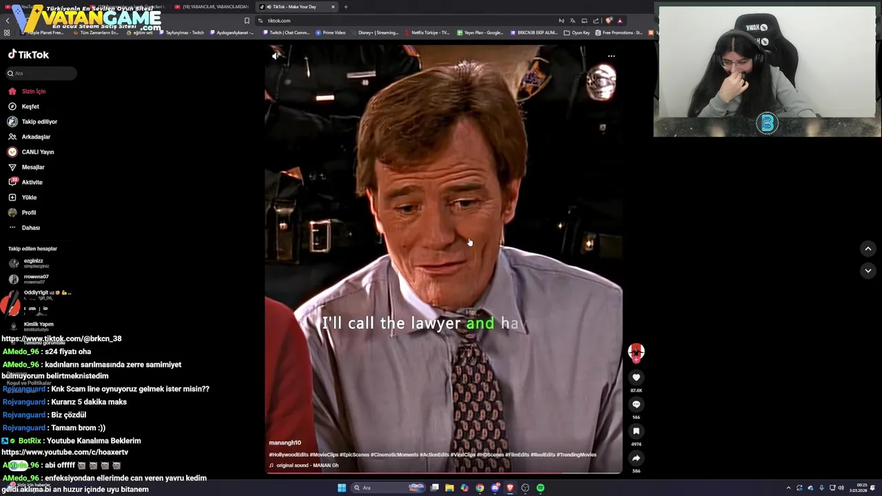882x496 pixels.
Task: Open the video three-dot options menu
Action: point(611,56)
